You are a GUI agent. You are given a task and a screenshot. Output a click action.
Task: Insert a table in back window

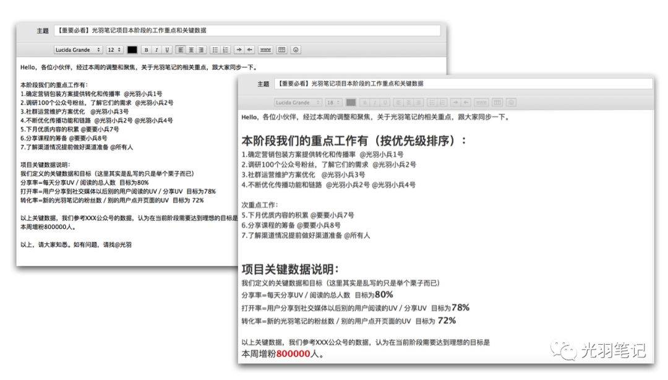(x=281, y=50)
